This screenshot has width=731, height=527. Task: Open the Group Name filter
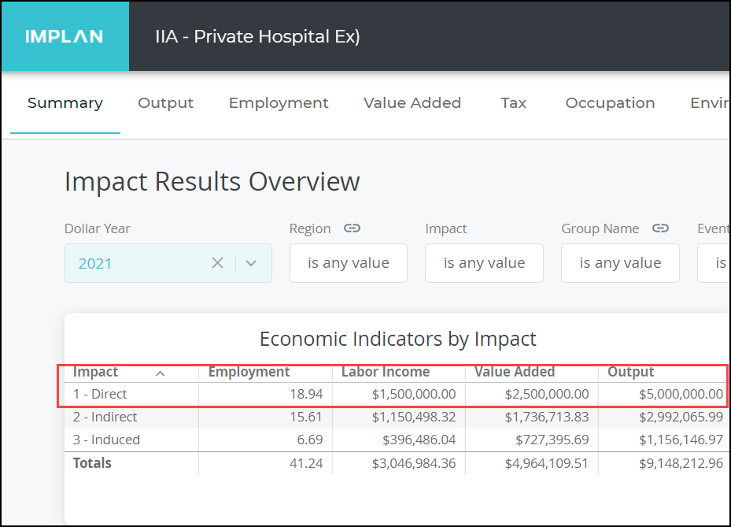pos(620,263)
